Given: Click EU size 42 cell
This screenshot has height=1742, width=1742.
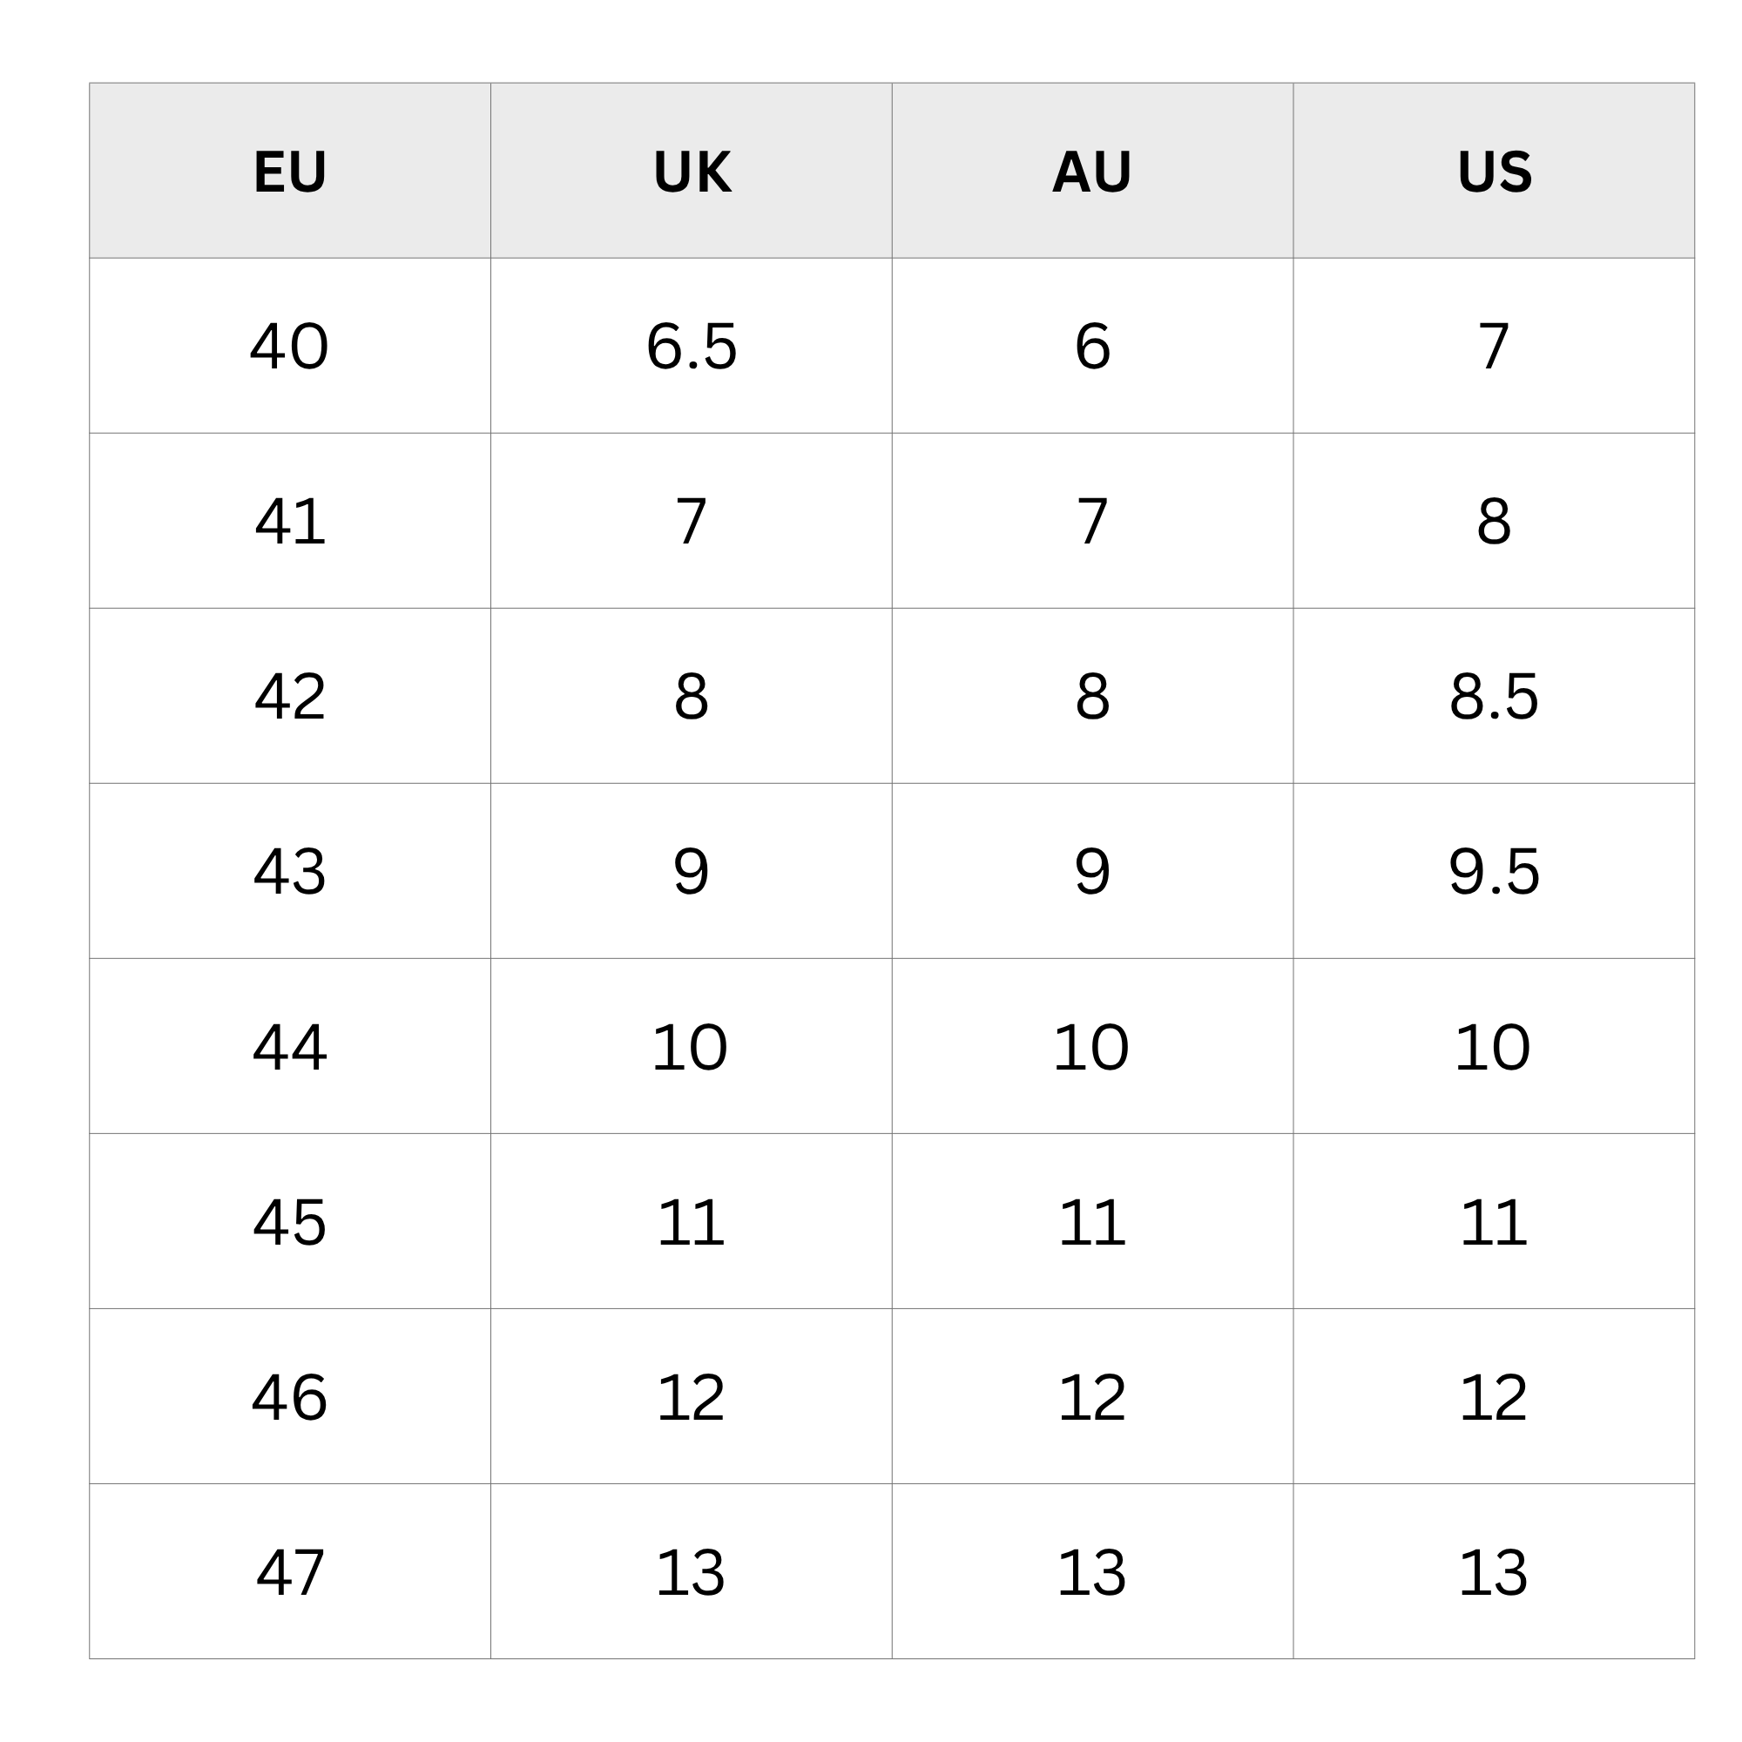Looking at the screenshot, I should point(289,696).
